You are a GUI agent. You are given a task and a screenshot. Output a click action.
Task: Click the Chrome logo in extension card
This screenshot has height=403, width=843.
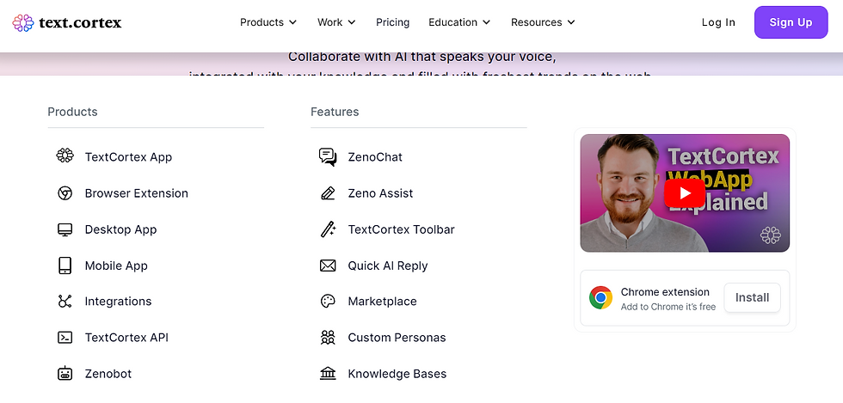coord(600,297)
